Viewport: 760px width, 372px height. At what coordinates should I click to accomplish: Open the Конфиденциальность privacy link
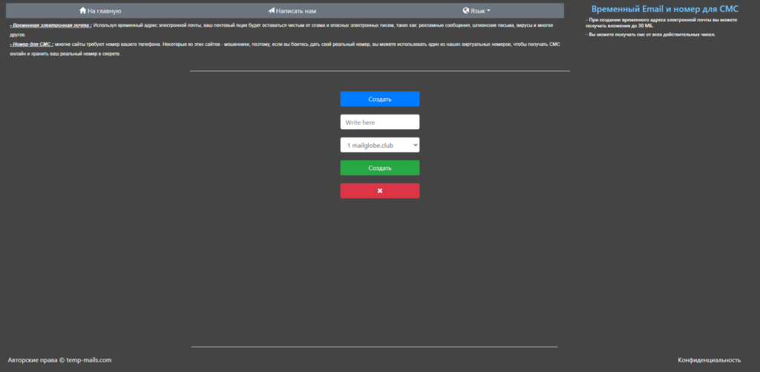[x=709, y=360]
